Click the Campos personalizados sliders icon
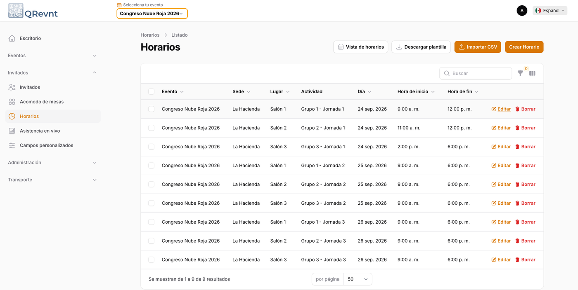578x290 pixels. click(12, 145)
